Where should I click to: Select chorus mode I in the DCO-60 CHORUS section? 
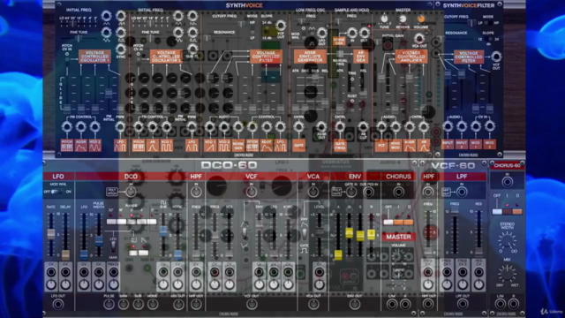(x=398, y=222)
